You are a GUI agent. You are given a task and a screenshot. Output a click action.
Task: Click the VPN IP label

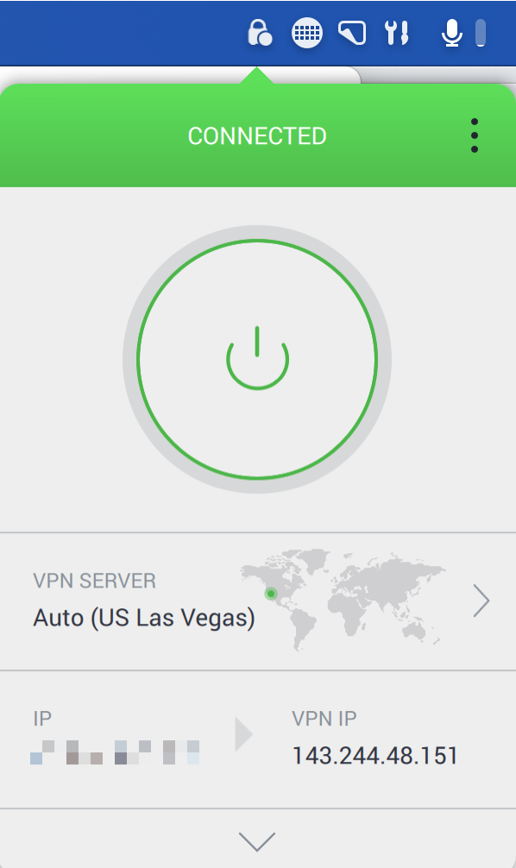(324, 719)
